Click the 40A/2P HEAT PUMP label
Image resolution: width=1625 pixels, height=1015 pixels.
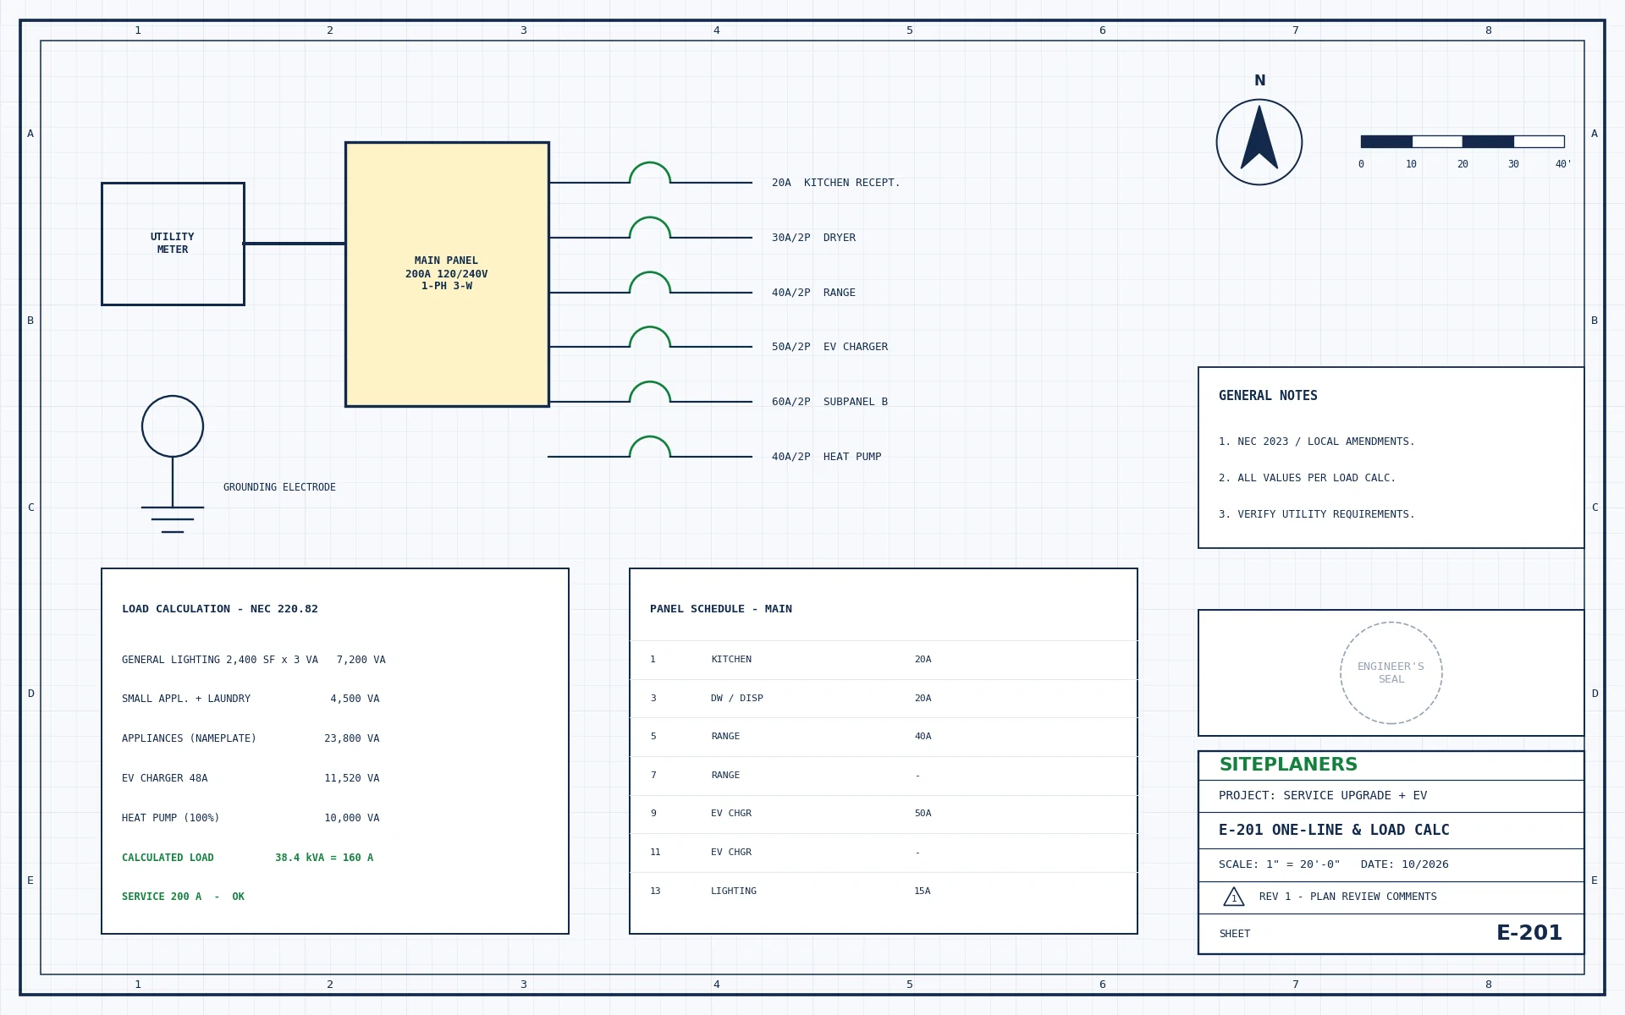826,457
